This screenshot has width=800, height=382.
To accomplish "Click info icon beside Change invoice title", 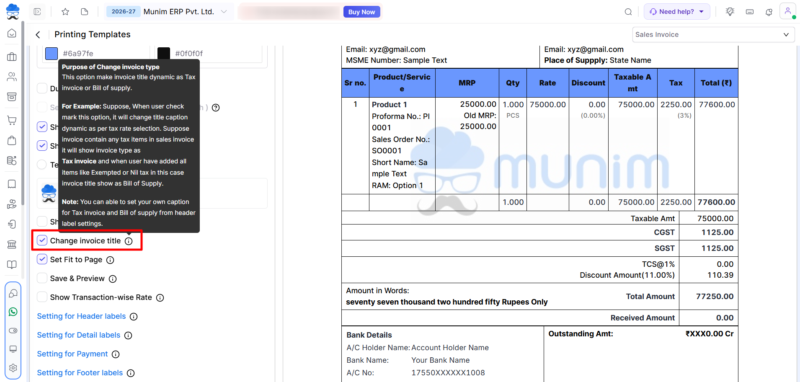I will click(129, 241).
